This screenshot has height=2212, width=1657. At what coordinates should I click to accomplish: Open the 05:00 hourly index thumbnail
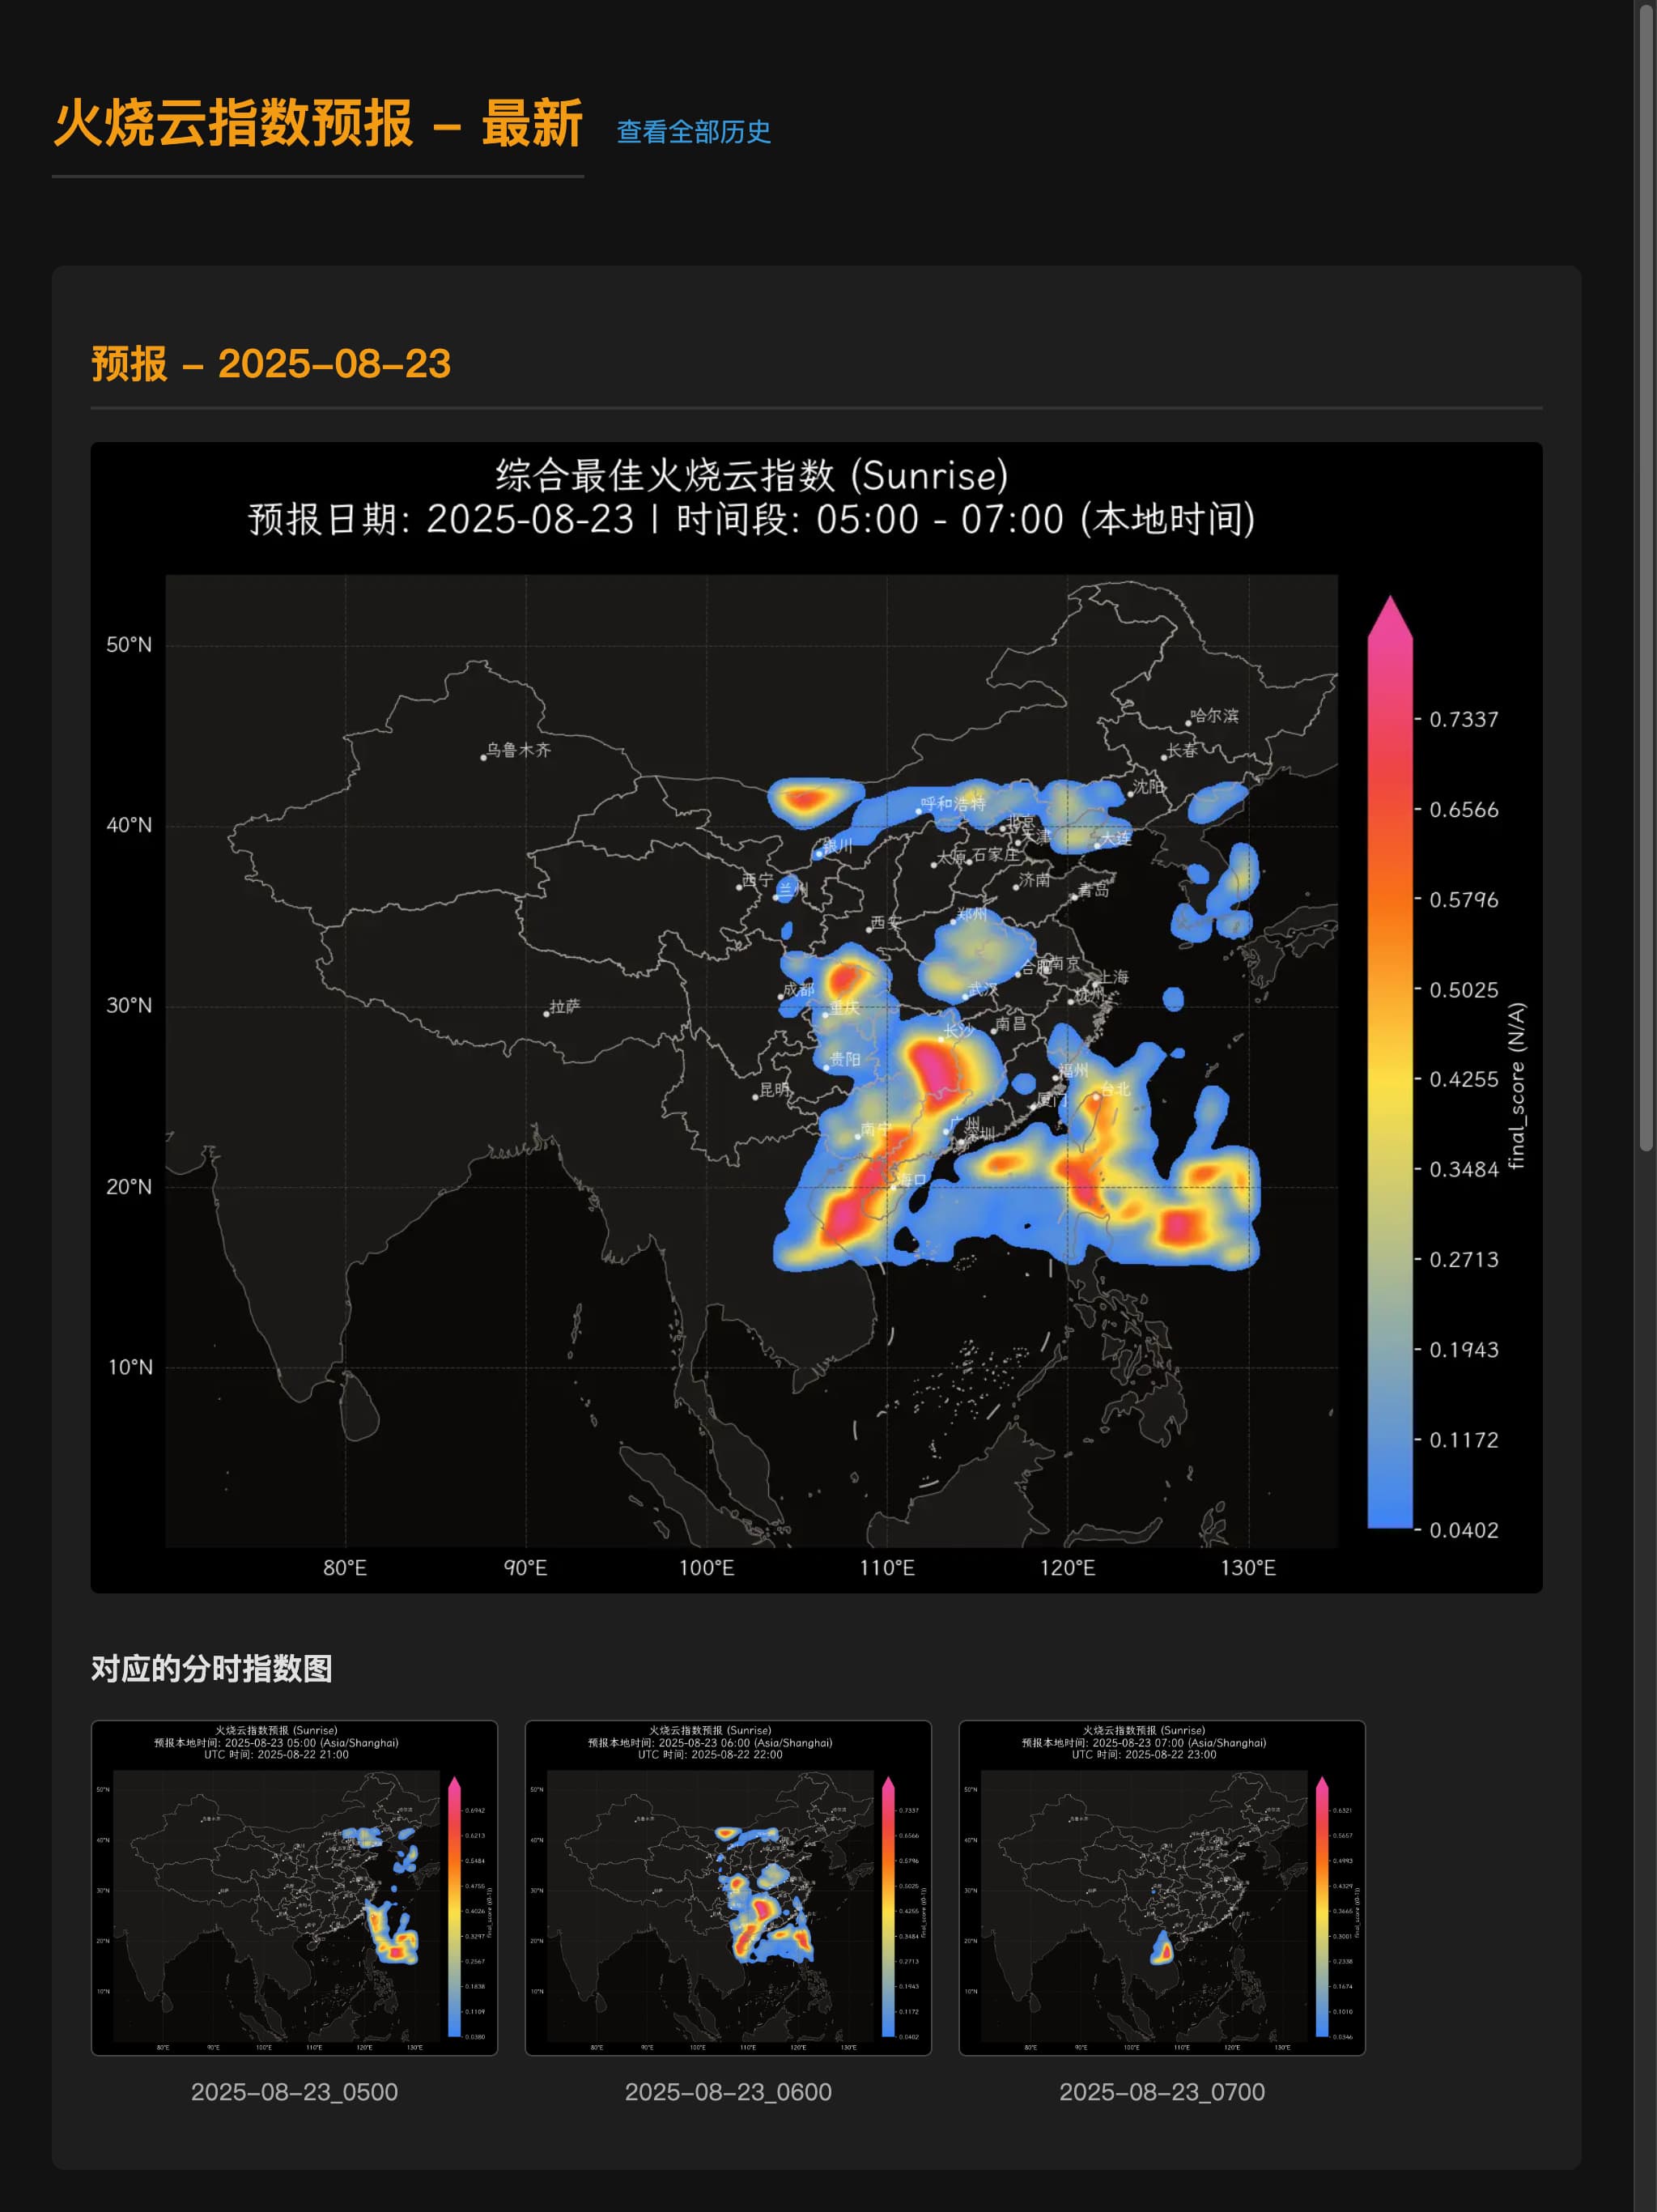point(294,1887)
